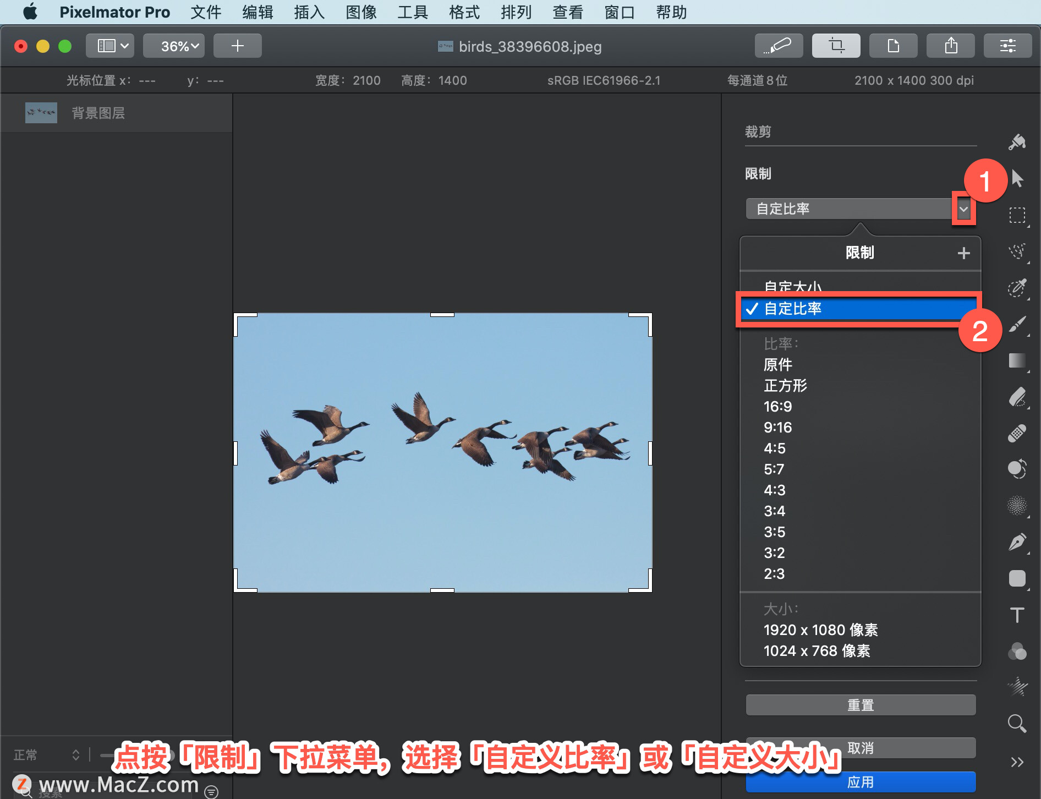Open the 文件 menu
Screen dimensions: 1041x799
point(206,12)
